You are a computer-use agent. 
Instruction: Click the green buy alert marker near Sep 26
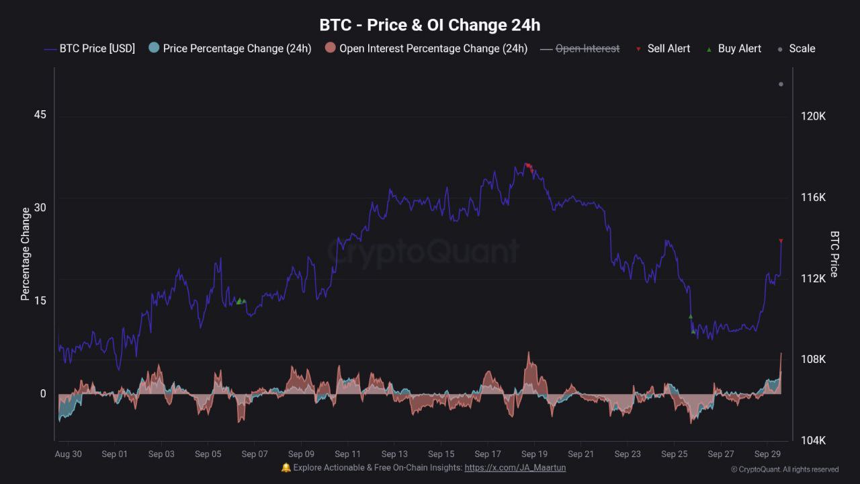pos(691,316)
